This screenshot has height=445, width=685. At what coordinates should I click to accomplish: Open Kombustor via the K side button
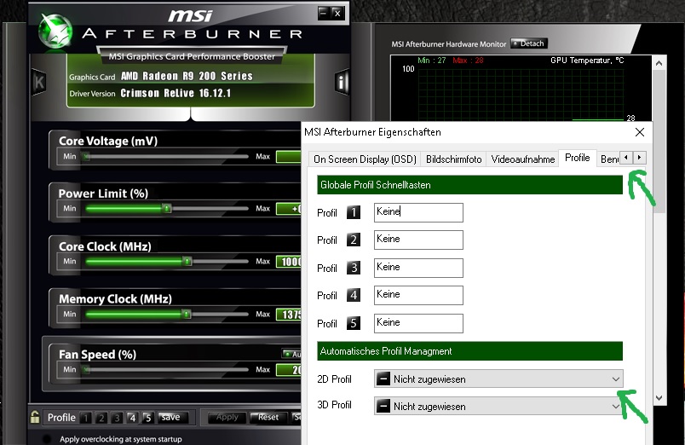point(38,82)
